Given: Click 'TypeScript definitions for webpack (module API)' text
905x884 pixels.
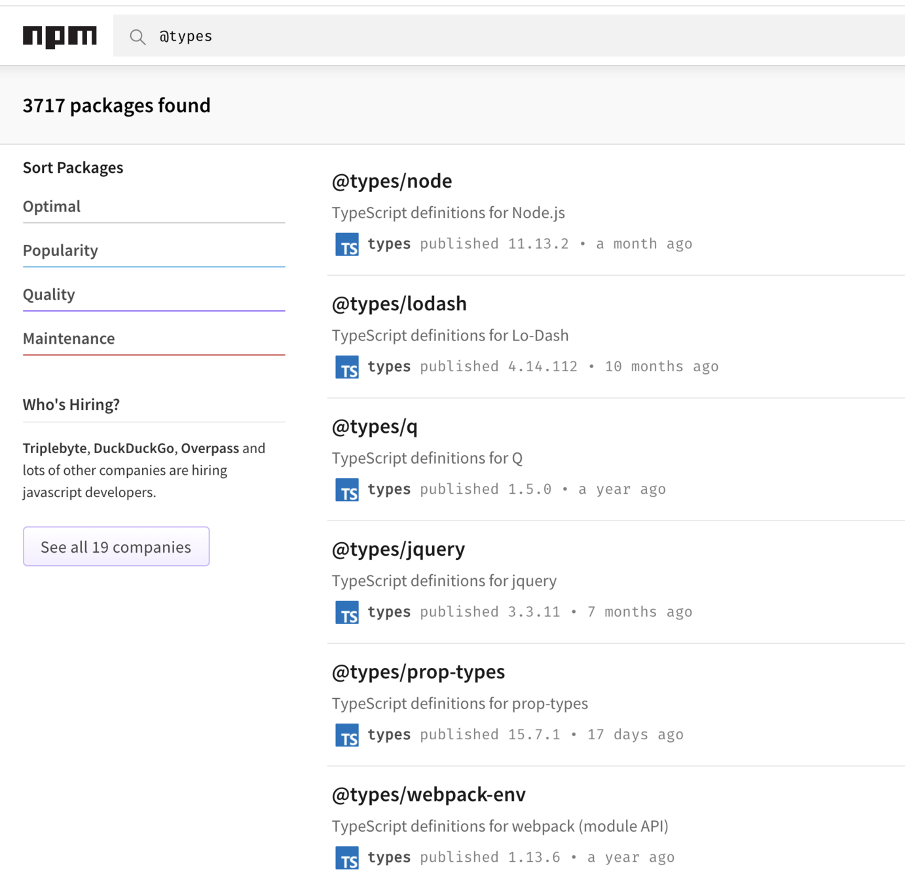Looking at the screenshot, I should (500, 826).
